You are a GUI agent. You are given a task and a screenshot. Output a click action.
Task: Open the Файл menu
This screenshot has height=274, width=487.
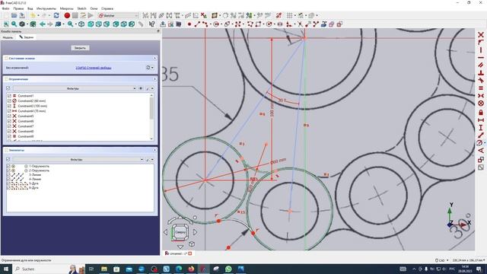pos(5,8)
